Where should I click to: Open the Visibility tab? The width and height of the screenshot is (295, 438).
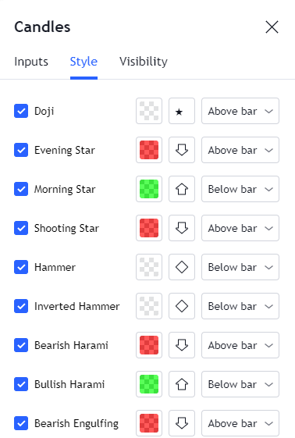(x=144, y=62)
